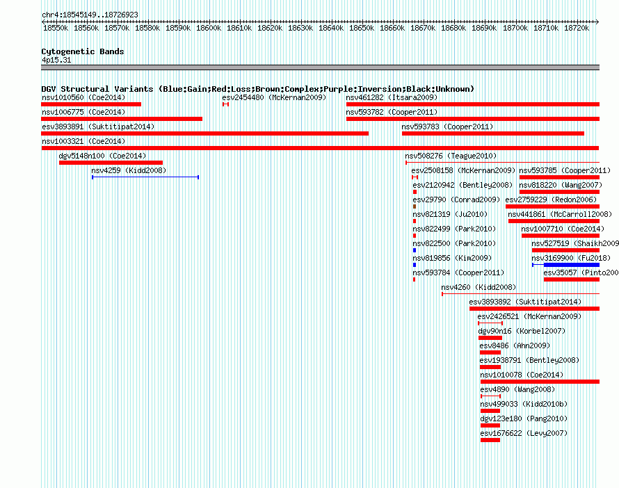Image resolution: width=619 pixels, height=488 pixels.
Task: Open nsv527519 (Shaikh2009) label
Action: pos(575,243)
